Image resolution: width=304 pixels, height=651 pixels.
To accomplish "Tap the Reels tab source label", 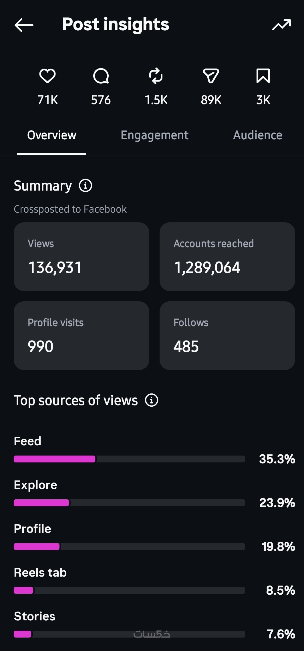I will click(40, 573).
